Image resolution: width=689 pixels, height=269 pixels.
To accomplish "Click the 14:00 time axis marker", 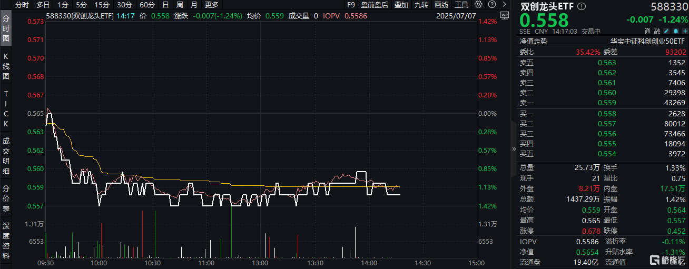I will pyautogui.click(x=369, y=262).
